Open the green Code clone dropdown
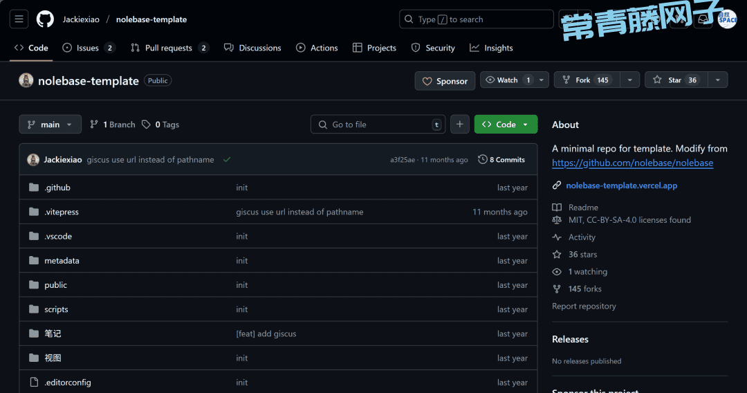The width and height of the screenshot is (747, 393). [506, 125]
